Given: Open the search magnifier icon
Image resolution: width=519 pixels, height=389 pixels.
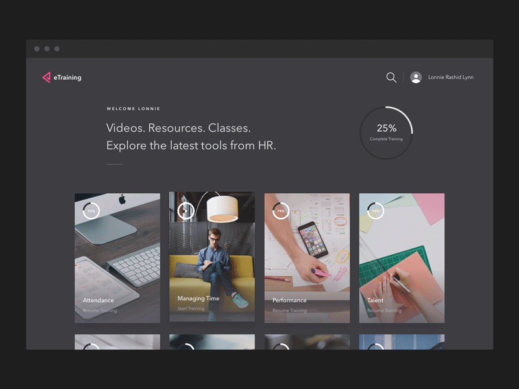Looking at the screenshot, I should 391,77.
